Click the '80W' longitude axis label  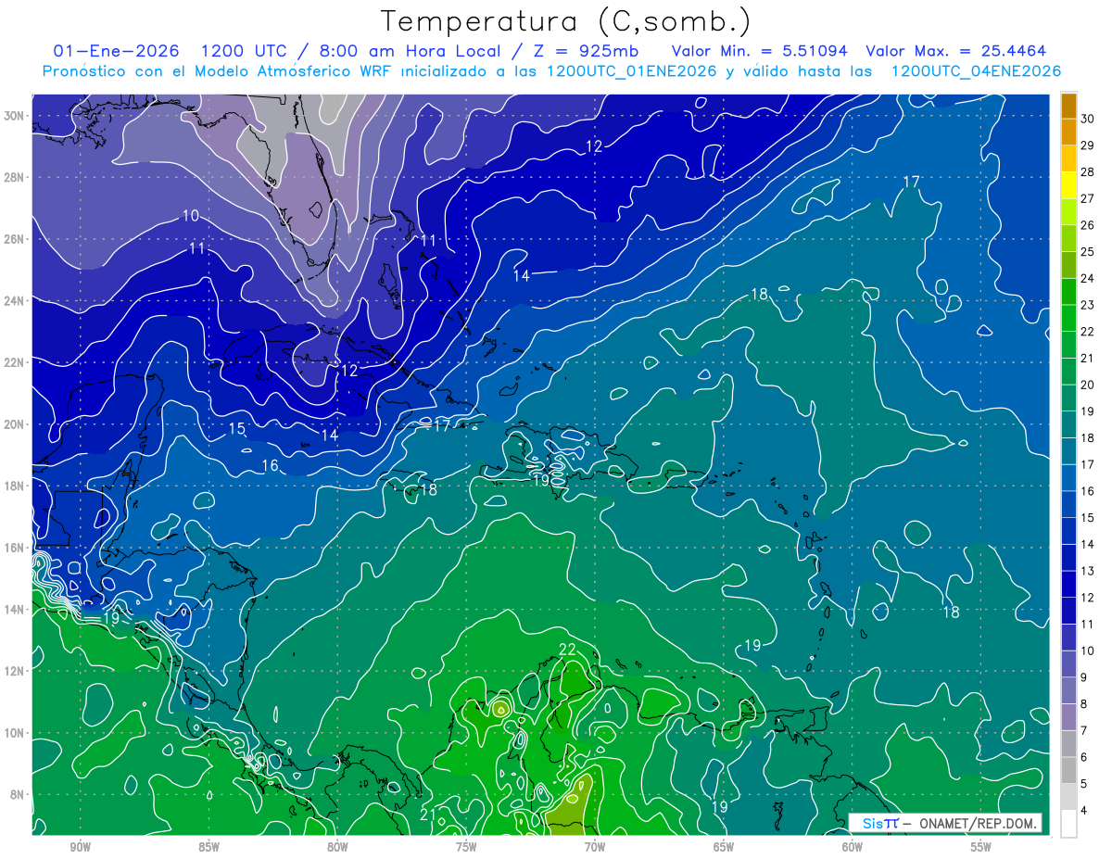point(337,848)
